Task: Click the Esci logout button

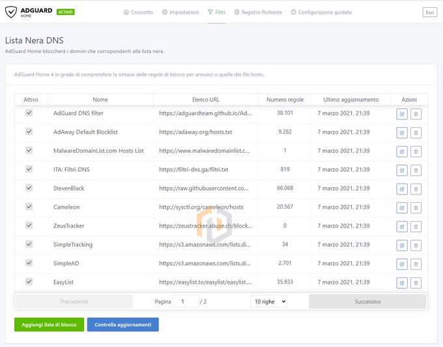Action: point(430,12)
